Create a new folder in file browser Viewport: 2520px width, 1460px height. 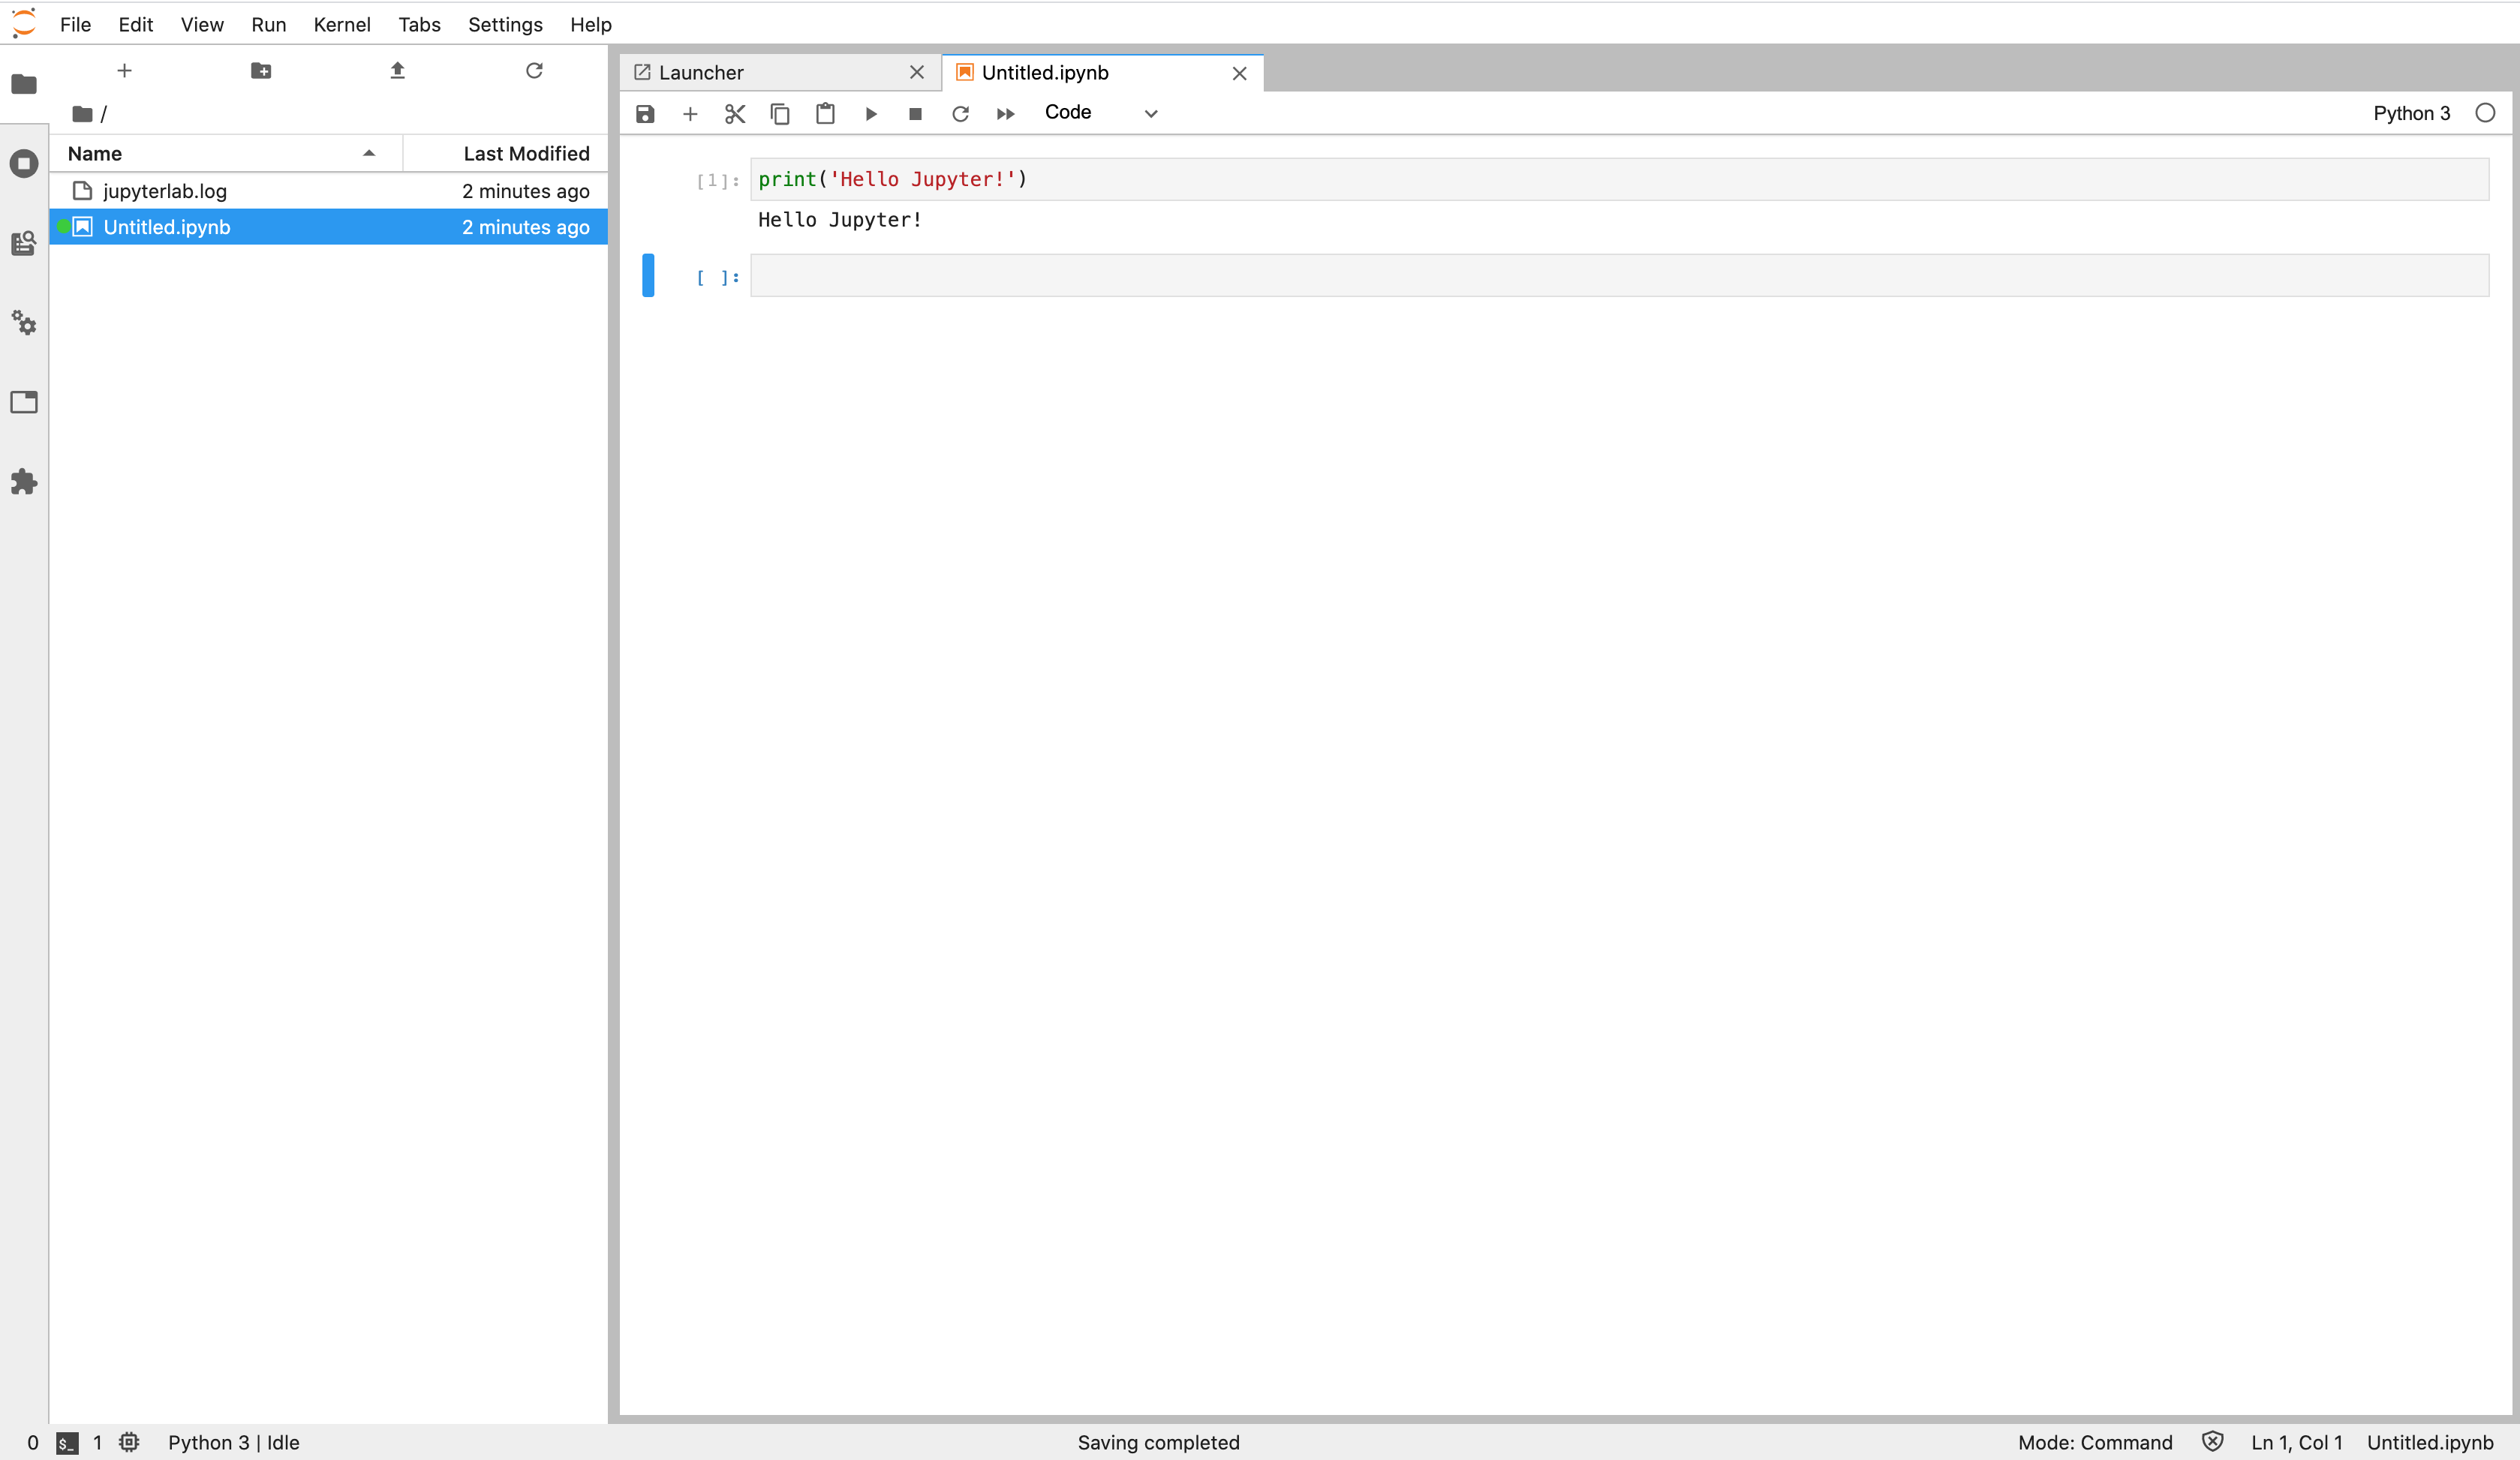pos(261,71)
